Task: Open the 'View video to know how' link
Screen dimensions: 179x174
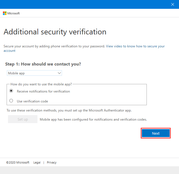Action: pyautogui.click(x=135, y=46)
